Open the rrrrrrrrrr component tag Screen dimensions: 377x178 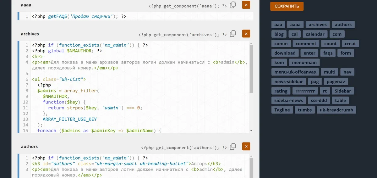[x=305, y=91]
